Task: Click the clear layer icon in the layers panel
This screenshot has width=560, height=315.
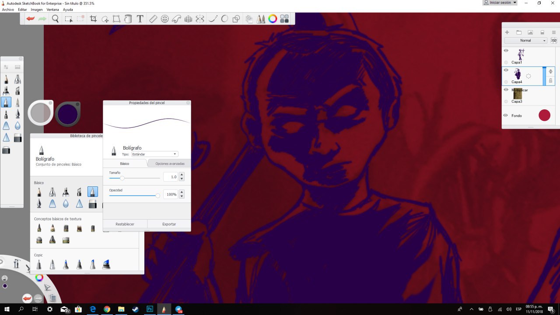Action: 542,32
